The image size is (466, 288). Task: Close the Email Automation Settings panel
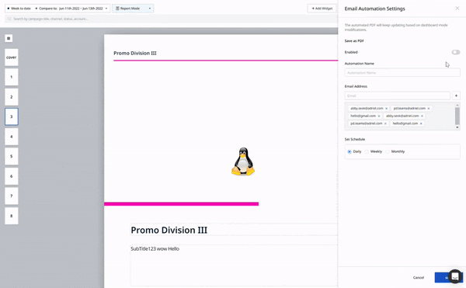click(x=457, y=9)
